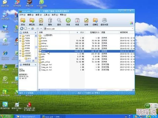Select the highlighted data folder row
This screenshot has width=158, height=118.
[86, 51]
